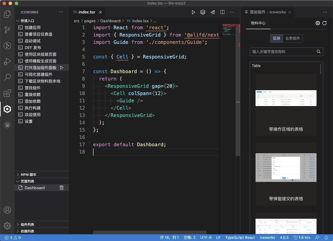Delete the Dashboard page via trash icon
Viewport: 333px width, 241px height.
61,188
